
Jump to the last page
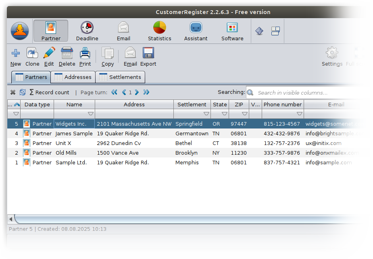(146, 92)
